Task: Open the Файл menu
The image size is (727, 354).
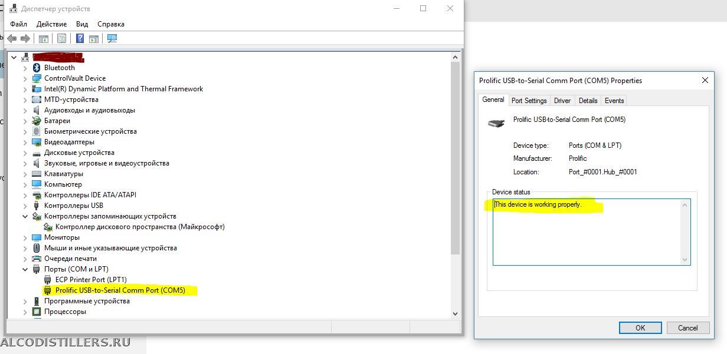Action: (x=18, y=24)
